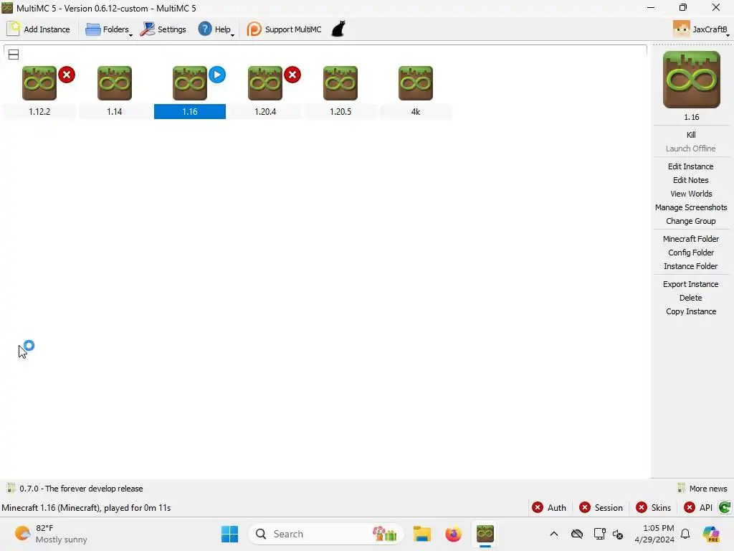
Task: Open the clock and date flyout
Action: (x=654, y=534)
